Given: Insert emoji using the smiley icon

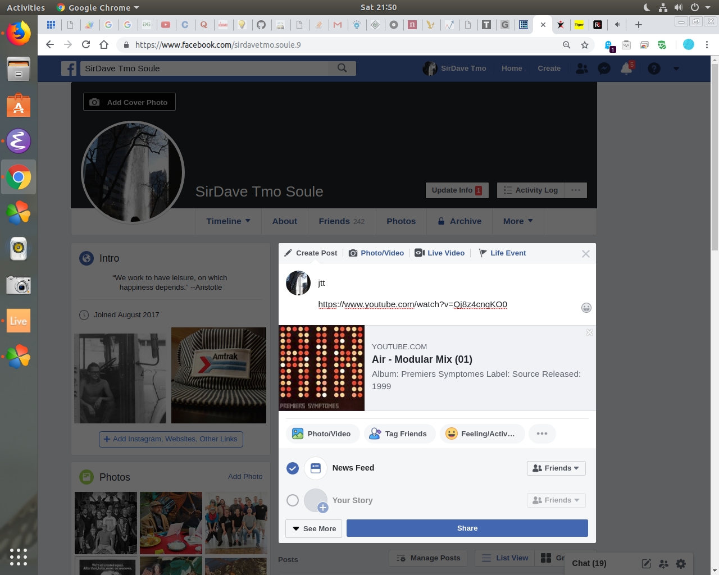Looking at the screenshot, I should [586, 308].
